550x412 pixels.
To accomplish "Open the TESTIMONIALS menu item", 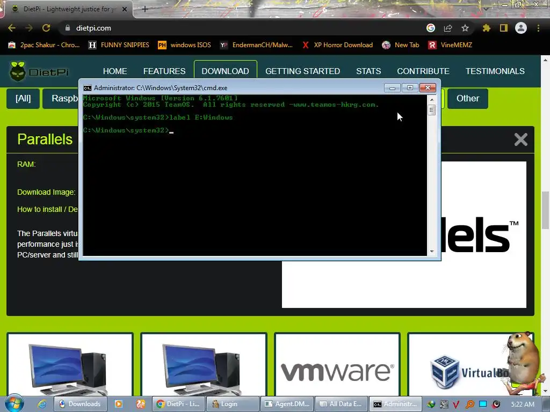I will pos(495,71).
